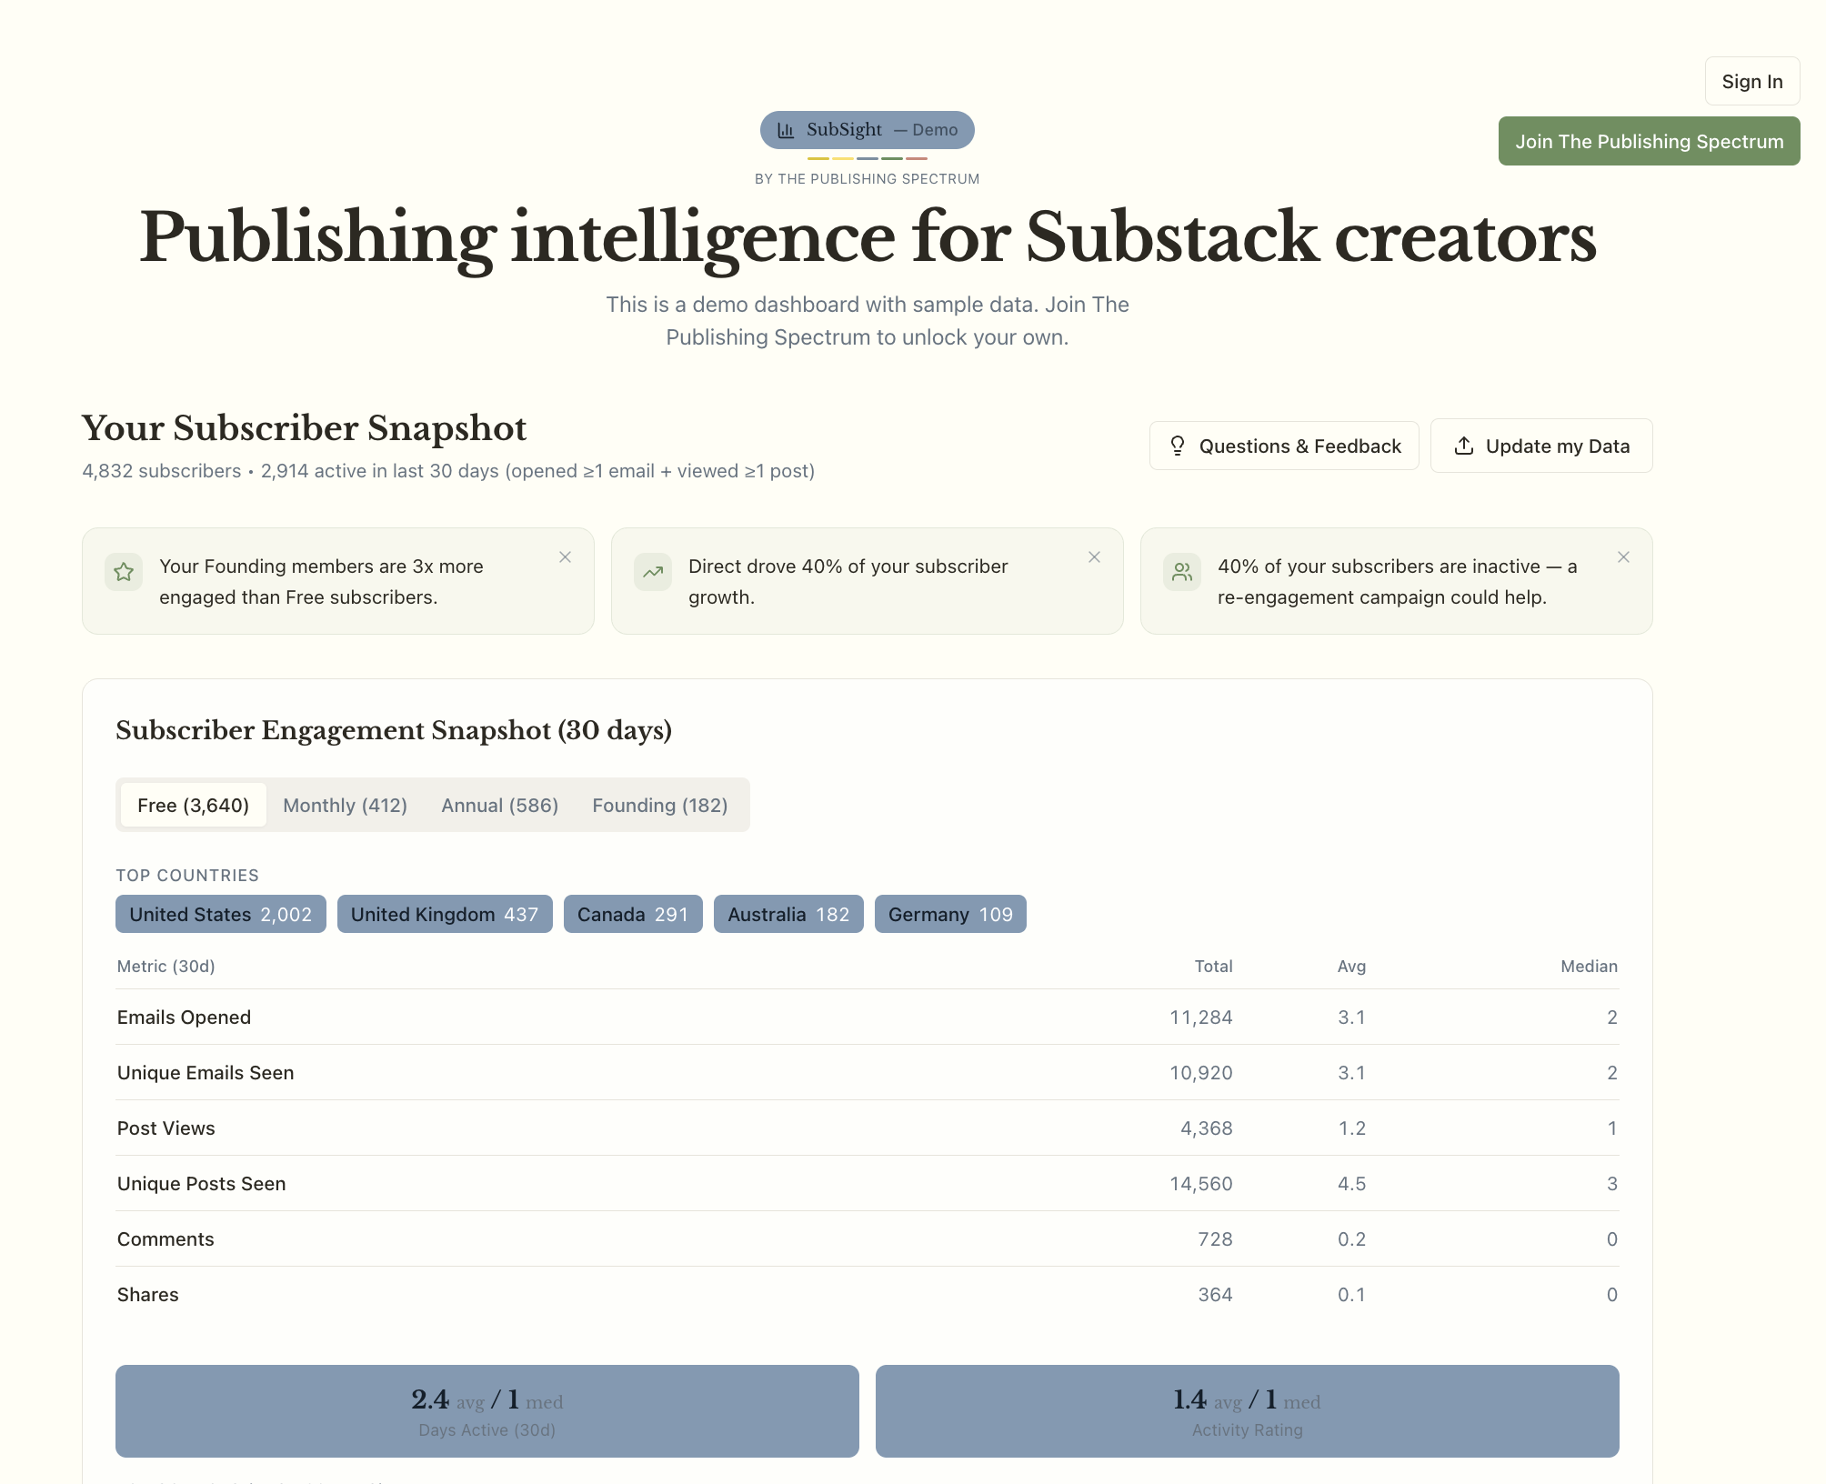Viewport: 1826px width, 1484px height.
Task: Click the SubSight bar chart logo icon
Action: [786, 130]
